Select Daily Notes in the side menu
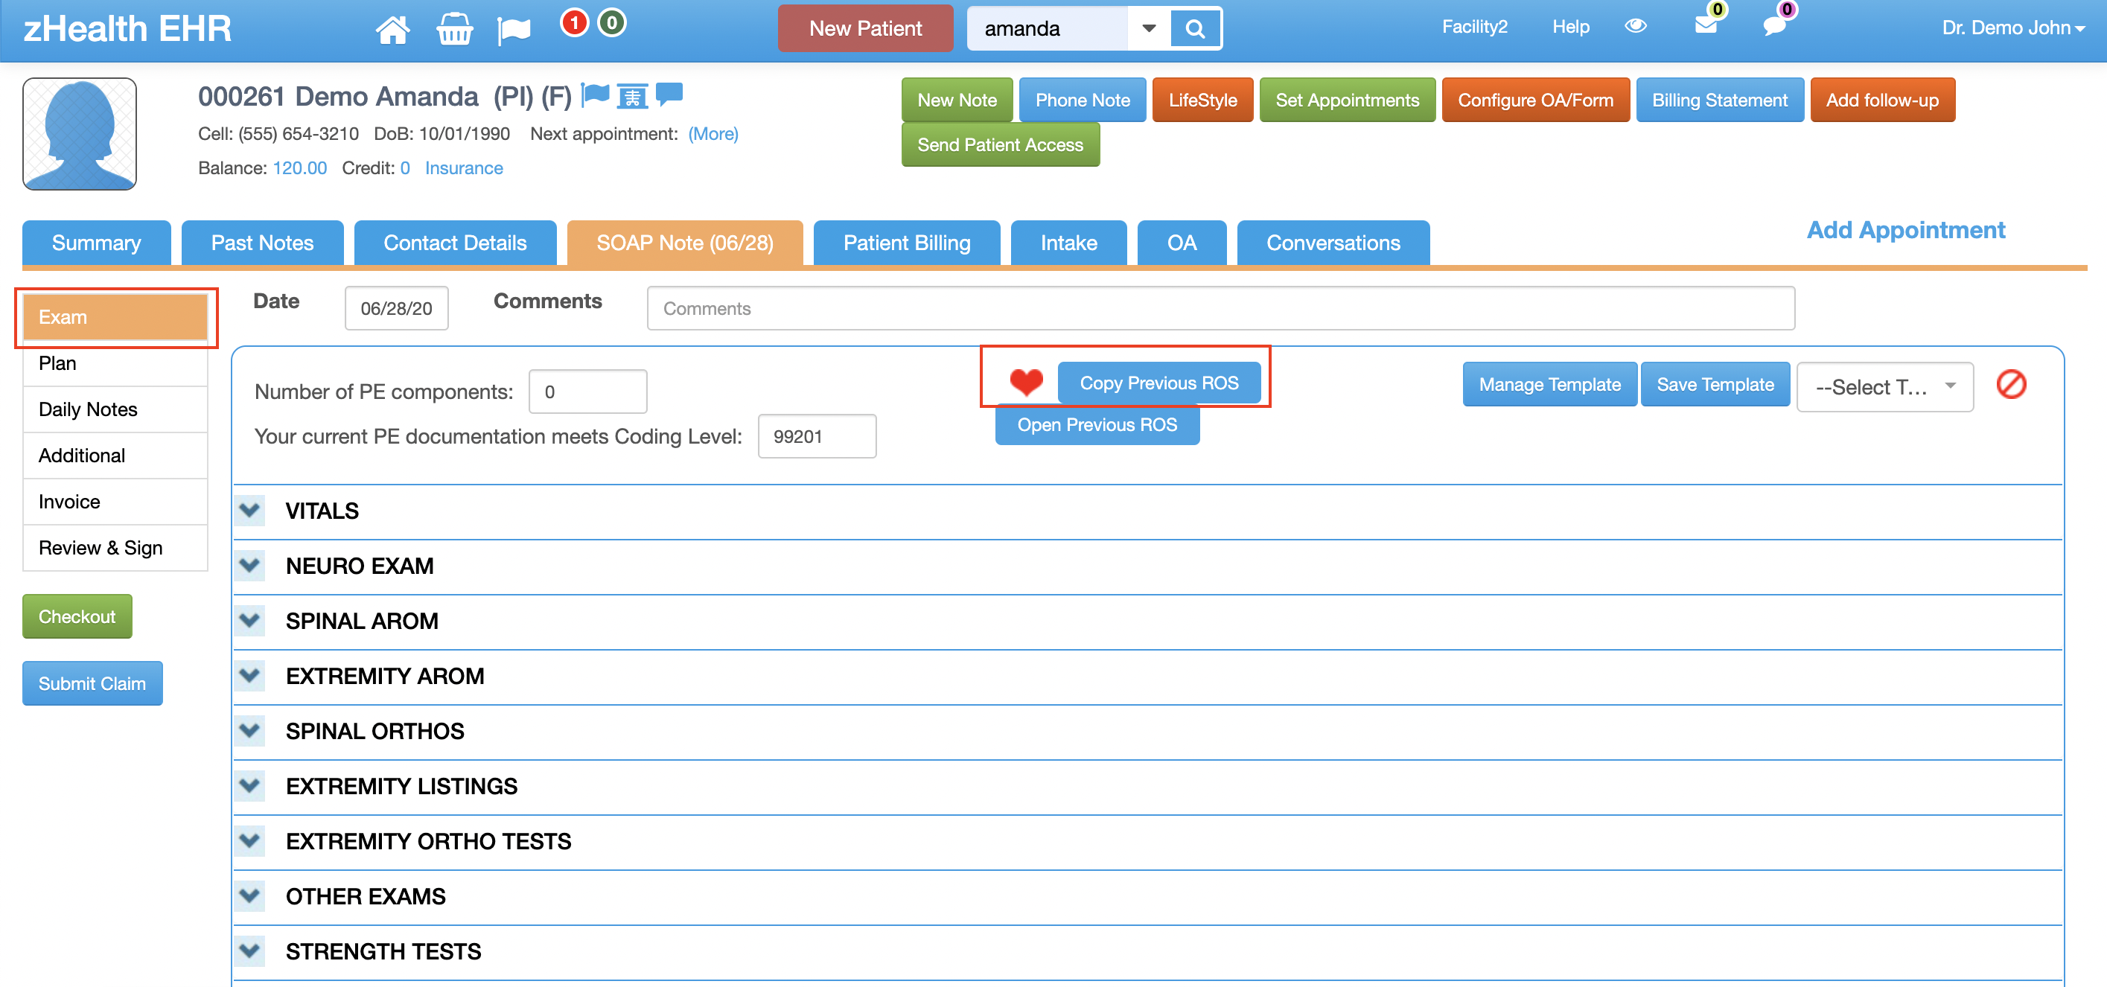This screenshot has width=2107, height=987. (x=115, y=409)
